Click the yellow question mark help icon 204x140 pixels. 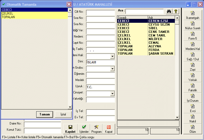click(x=176, y=11)
